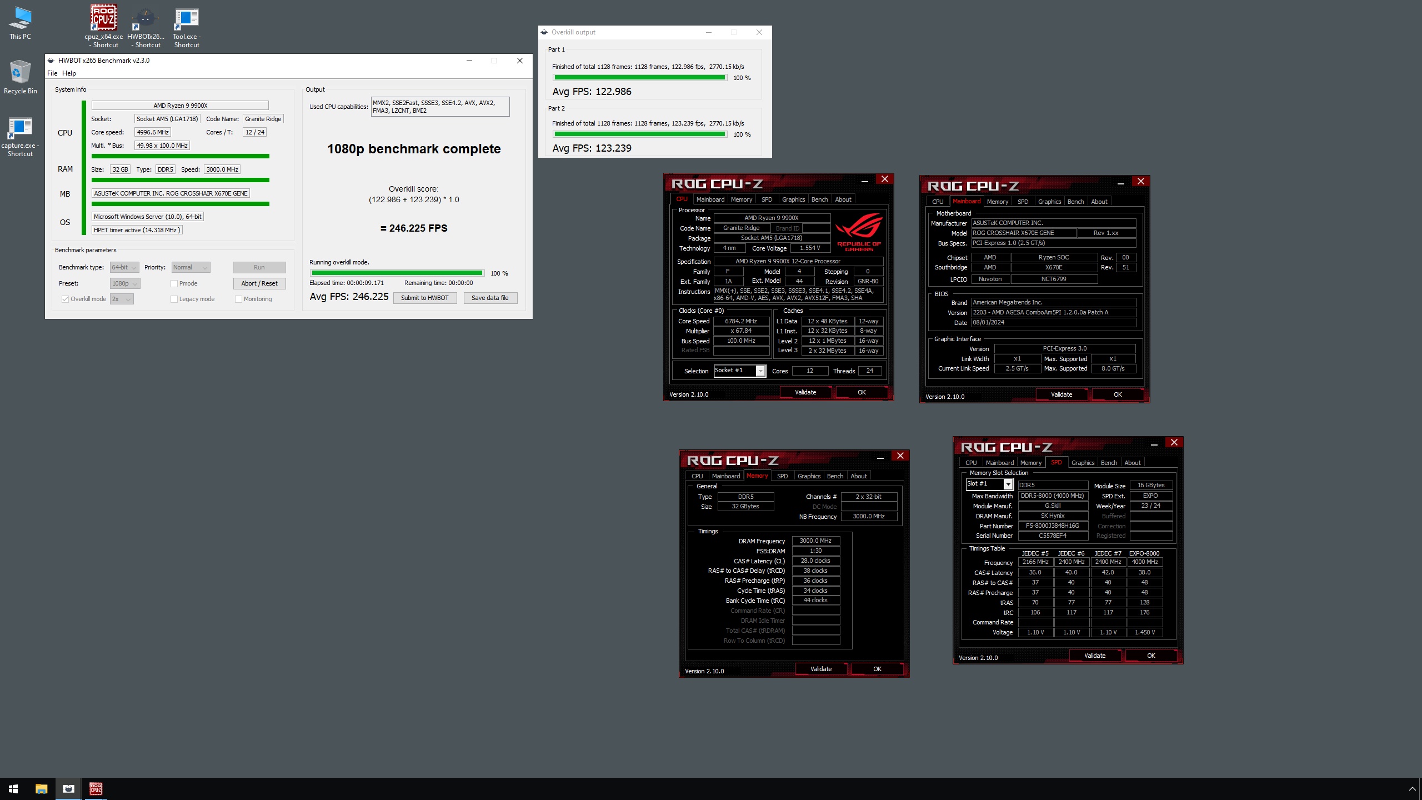Click OK in CPU-Z Memory window
This screenshot has width=1422, height=800.
pos(877,669)
